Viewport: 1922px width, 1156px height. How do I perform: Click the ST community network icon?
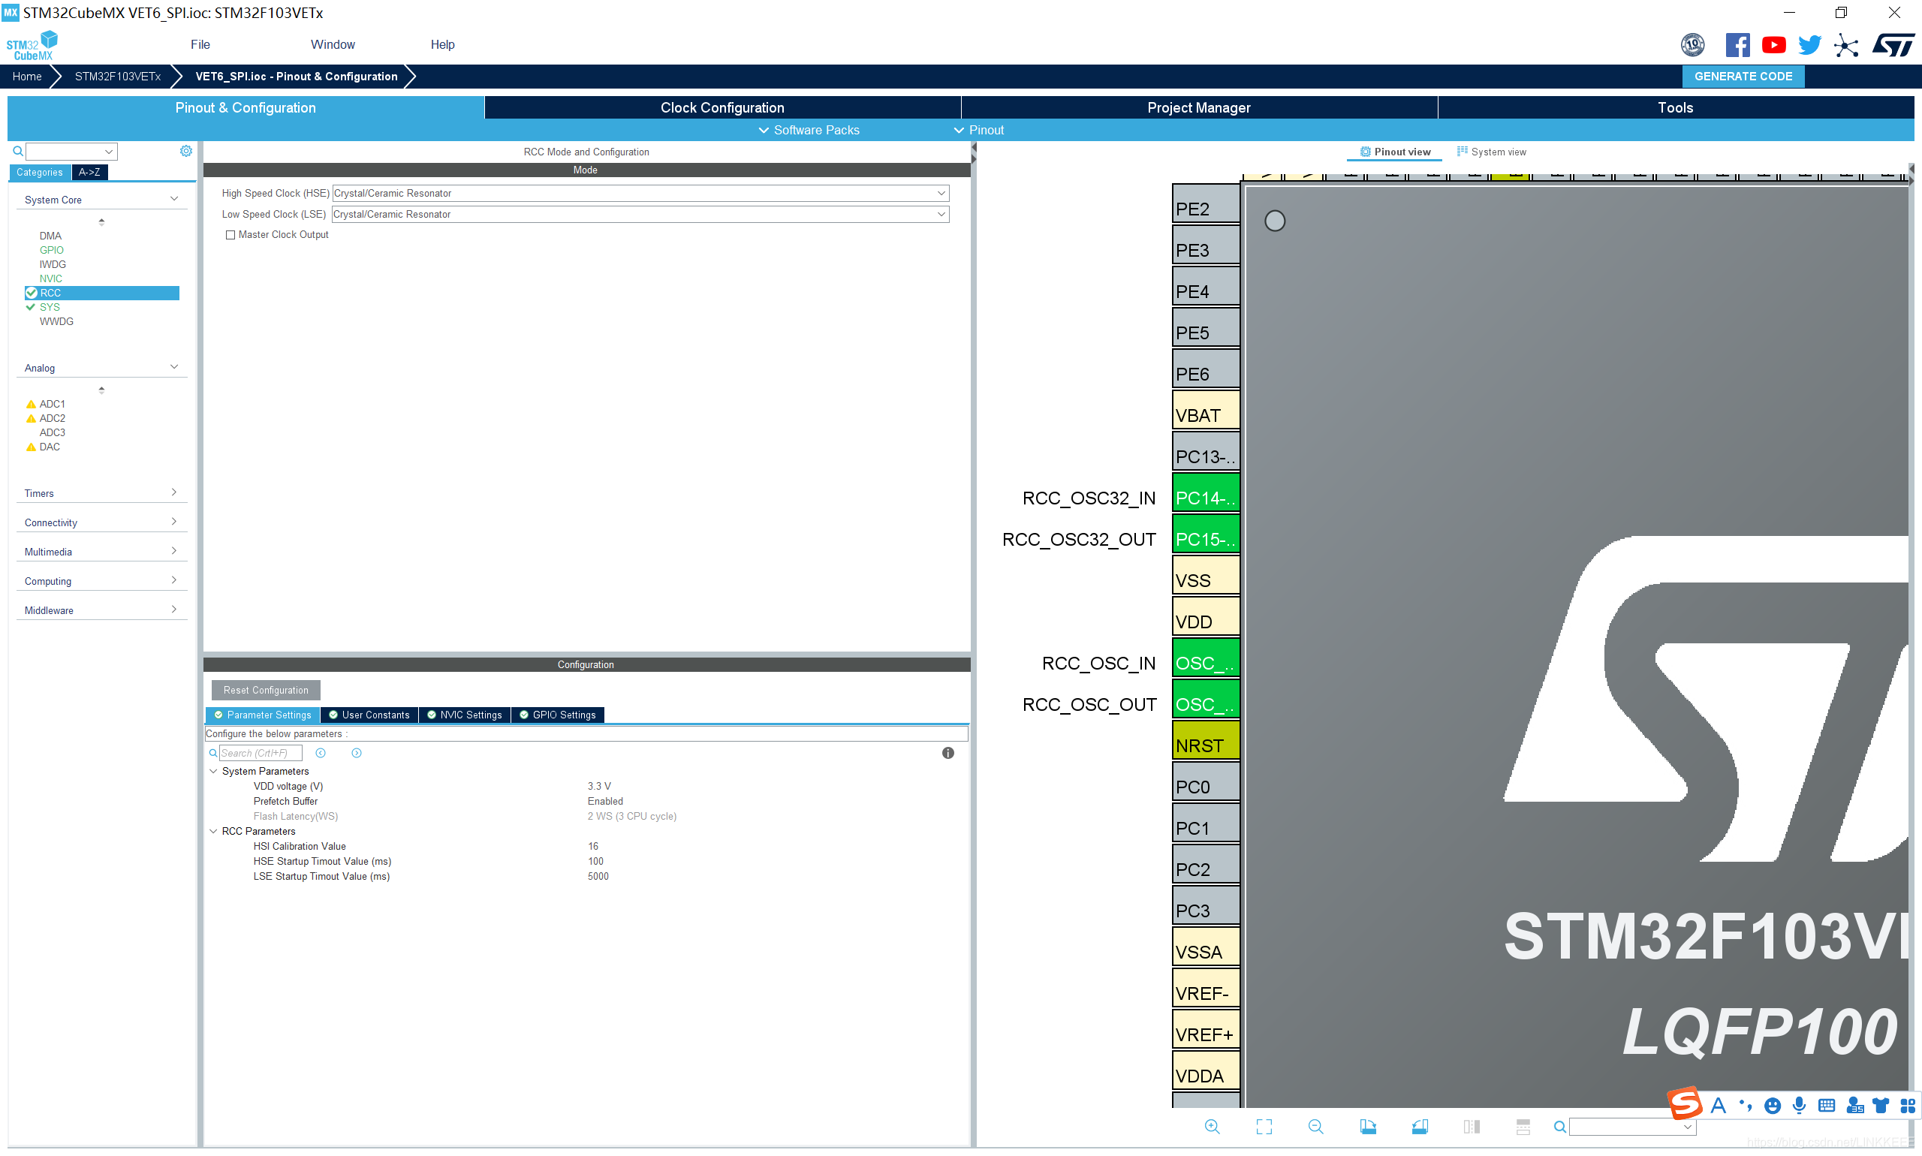[x=1845, y=45]
